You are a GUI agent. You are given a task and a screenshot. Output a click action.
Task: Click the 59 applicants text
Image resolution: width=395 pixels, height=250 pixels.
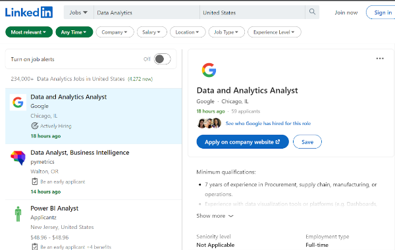pos(246,111)
